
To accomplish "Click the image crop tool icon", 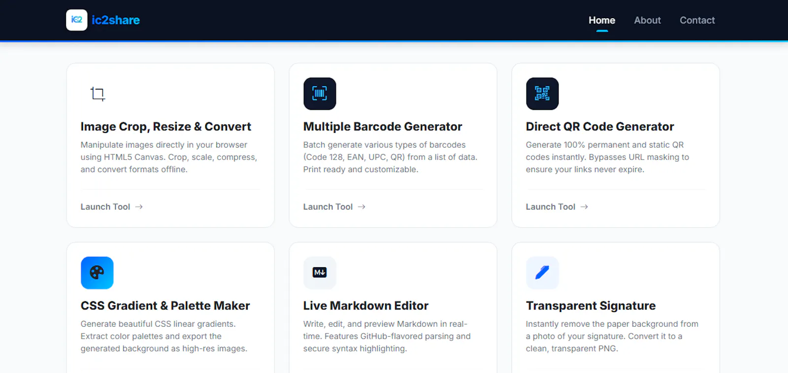I will click(98, 93).
